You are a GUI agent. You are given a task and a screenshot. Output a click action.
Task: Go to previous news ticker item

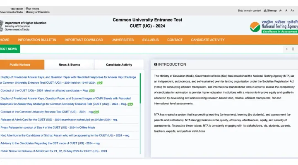[286, 49]
